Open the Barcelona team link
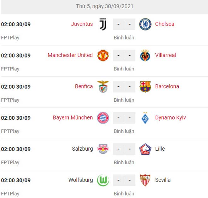The height and width of the screenshot is (198, 208). 167,87
